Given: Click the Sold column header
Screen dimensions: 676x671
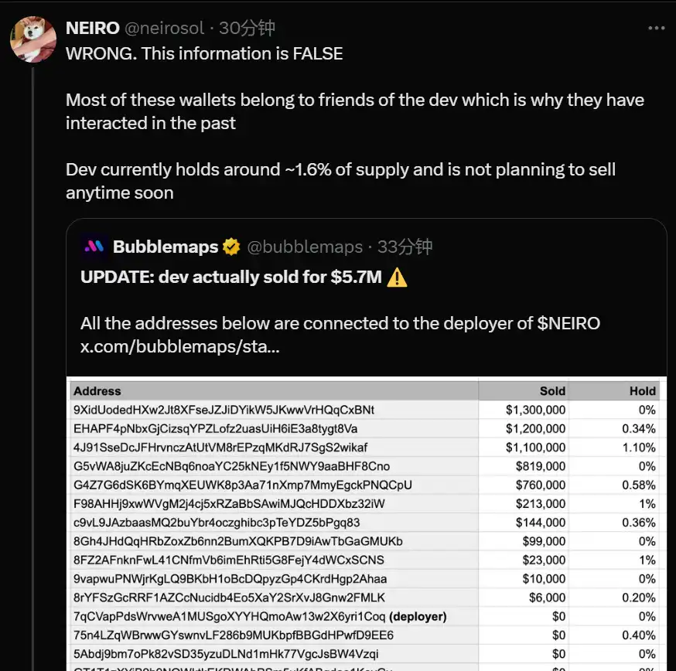Looking at the screenshot, I should [x=552, y=391].
